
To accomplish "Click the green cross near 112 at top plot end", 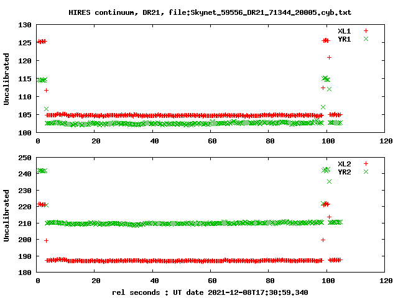I will pyautogui.click(x=329, y=89).
